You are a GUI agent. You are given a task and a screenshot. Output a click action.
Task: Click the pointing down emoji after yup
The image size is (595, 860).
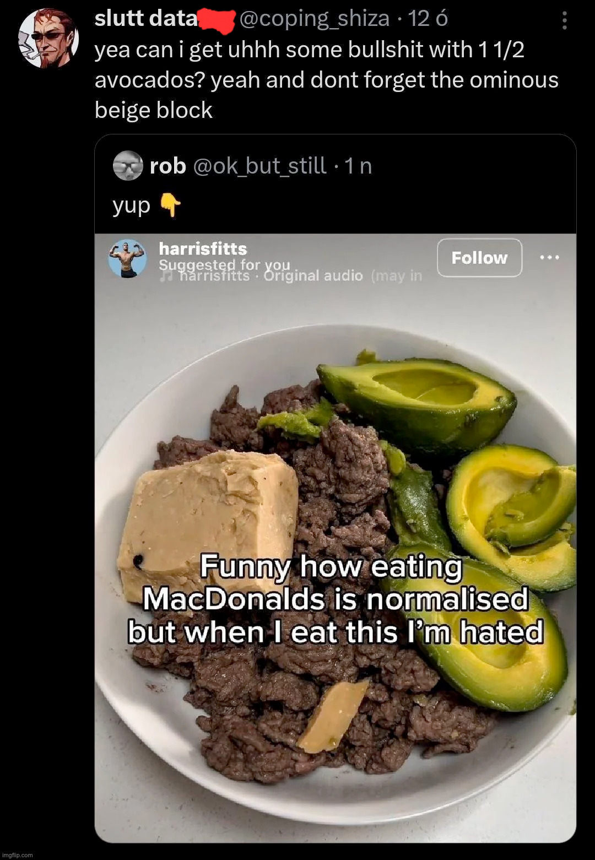pos(170,205)
